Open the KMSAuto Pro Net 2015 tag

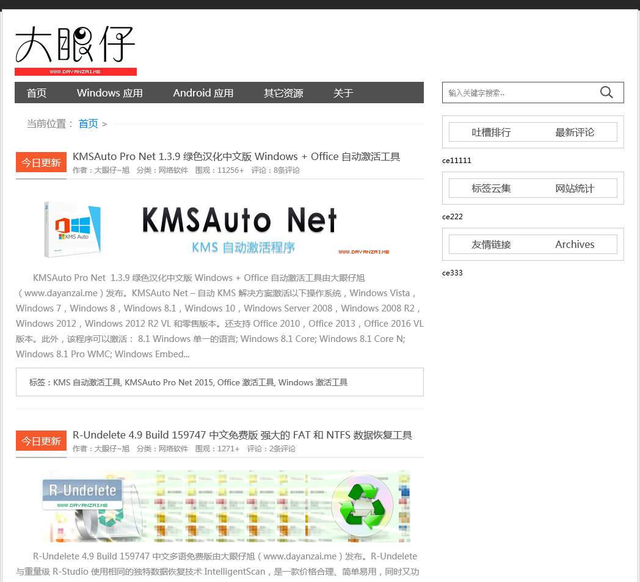169,382
